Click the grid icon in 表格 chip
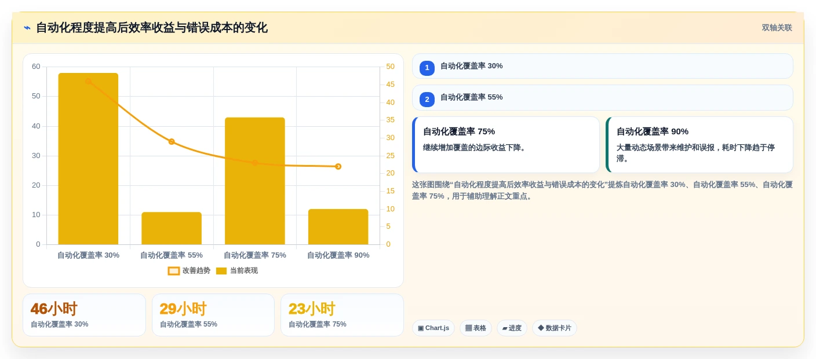This screenshot has height=359, width=816. (468, 328)
